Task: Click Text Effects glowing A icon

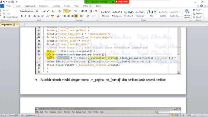Action: point(47,16)
